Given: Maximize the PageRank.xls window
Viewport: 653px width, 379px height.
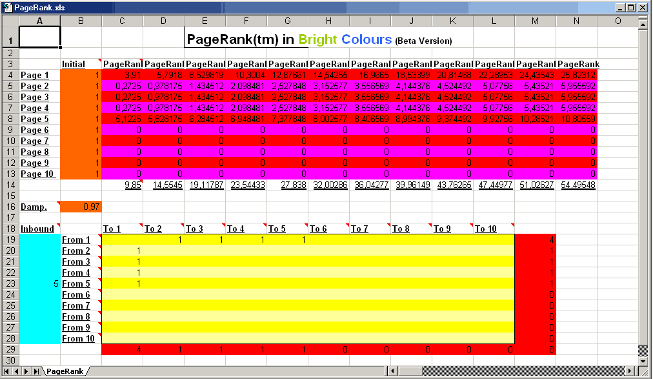Looking at the screenshot, I should (x=631, y=8).
